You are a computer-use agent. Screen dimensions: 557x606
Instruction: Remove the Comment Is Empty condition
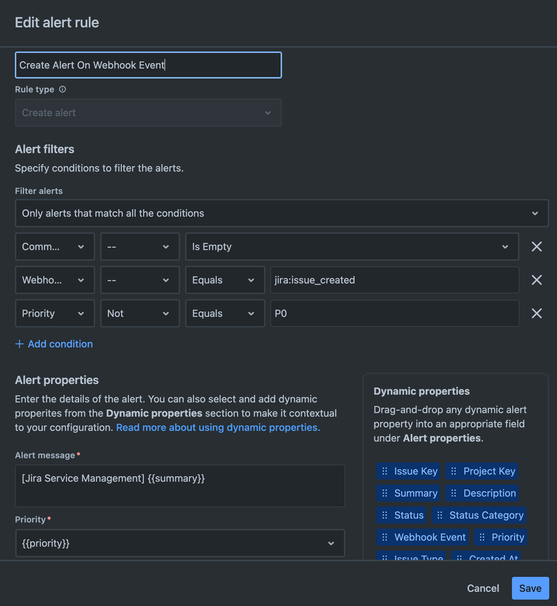(x=536, y=247)
